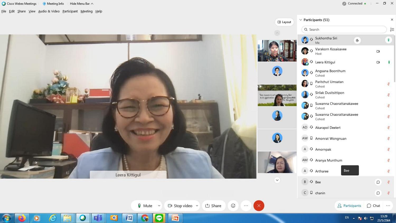Open audio options arrow next to Mute

159,206
